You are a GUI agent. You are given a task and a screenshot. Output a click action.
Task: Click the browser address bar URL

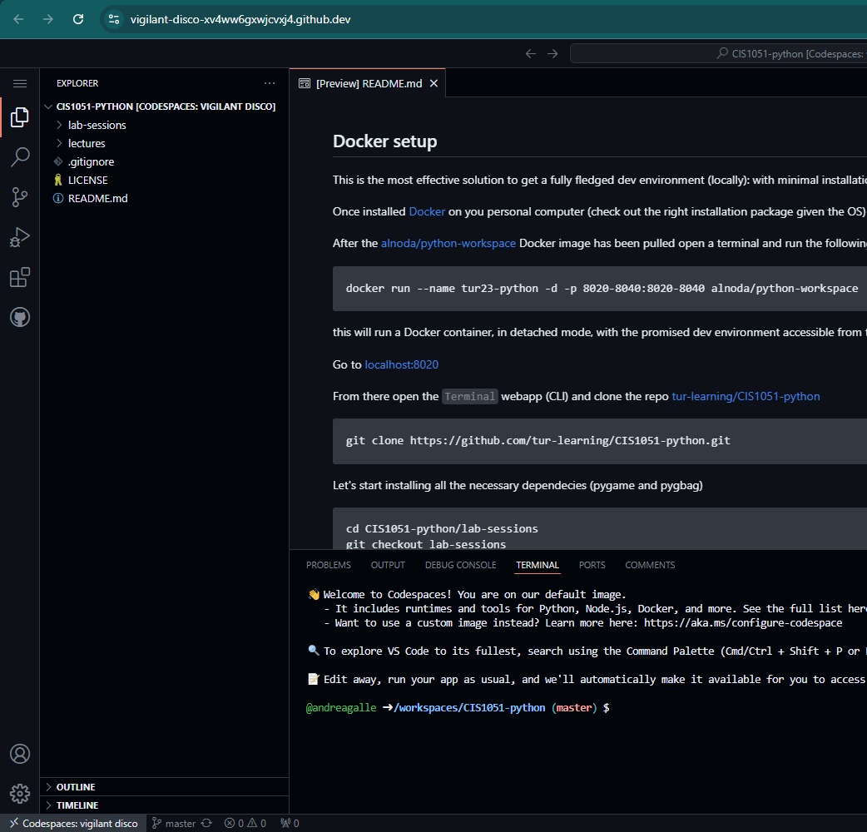(240, 19)
